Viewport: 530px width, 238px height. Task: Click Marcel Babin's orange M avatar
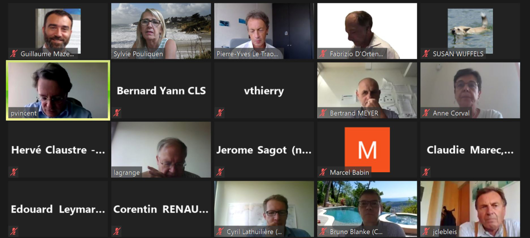[367, 150]
